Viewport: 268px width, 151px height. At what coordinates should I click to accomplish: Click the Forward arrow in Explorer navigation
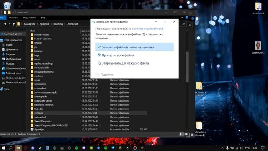(x=5, y=24)
